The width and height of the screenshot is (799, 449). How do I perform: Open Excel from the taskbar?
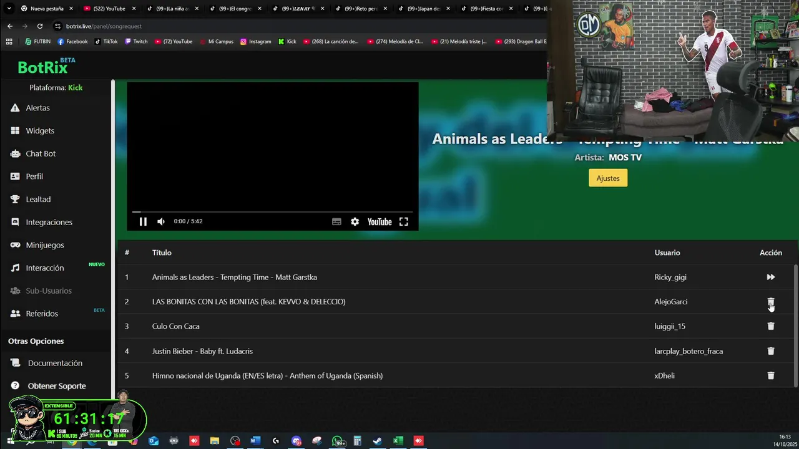(x=398, y=441)
